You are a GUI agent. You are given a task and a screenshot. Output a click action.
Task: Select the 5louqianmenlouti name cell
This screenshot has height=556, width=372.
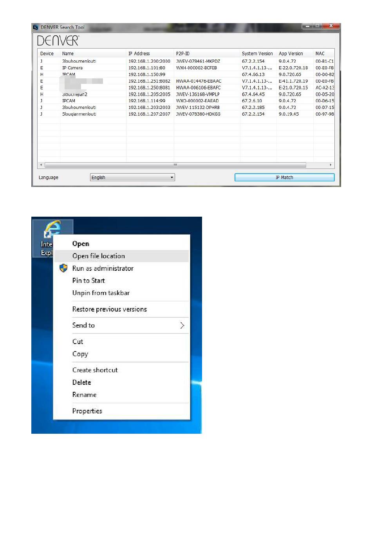(79, 114)
